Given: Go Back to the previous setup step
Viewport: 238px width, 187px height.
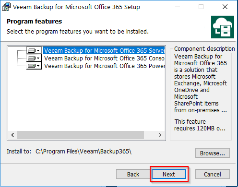Looking at the screenshot, I should tap(133, 174).
